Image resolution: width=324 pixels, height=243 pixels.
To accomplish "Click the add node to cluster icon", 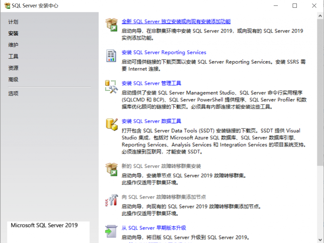I will pos(111,200).
